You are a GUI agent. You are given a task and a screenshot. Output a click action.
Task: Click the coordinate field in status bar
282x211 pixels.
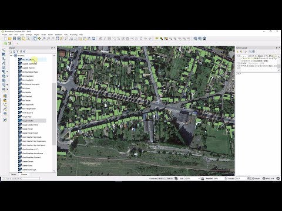point(166,179)
